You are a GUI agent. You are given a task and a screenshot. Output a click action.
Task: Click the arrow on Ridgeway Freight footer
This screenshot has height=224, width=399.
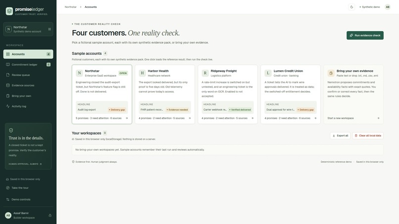coord(252,118)
